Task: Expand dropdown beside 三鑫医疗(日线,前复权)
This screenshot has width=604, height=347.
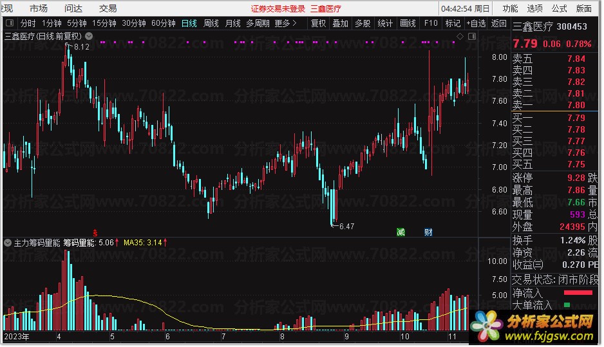Action: (x=89, y=36)
